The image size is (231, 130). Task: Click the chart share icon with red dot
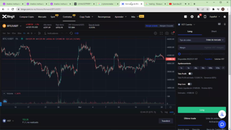[173, 33]
